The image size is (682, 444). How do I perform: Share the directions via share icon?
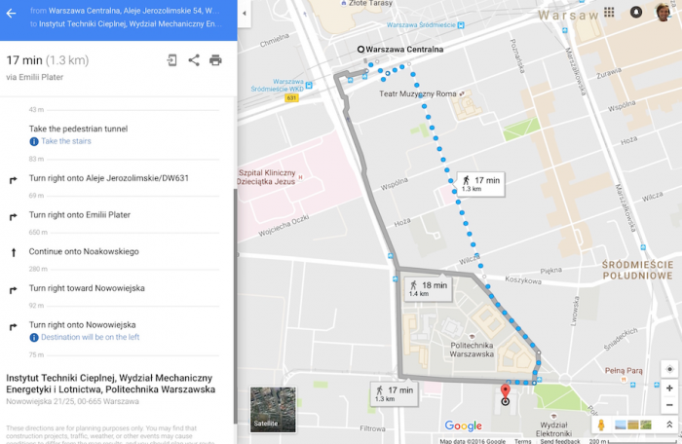[194, 60]
